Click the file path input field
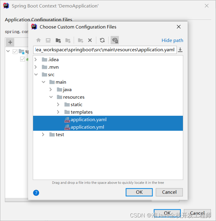Image resolution: width=216 pixels, height=221 pixels. pos(105,50)
